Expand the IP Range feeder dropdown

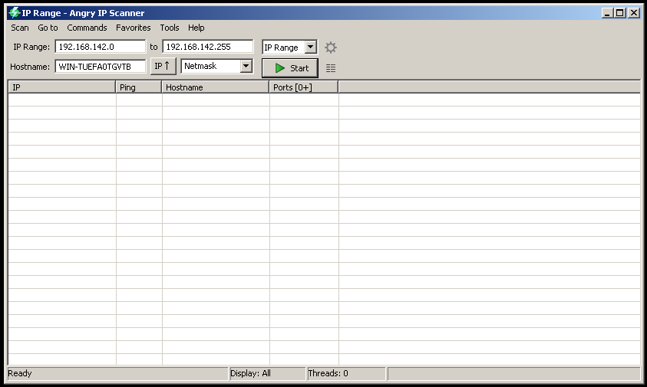(x=311, y=47)
